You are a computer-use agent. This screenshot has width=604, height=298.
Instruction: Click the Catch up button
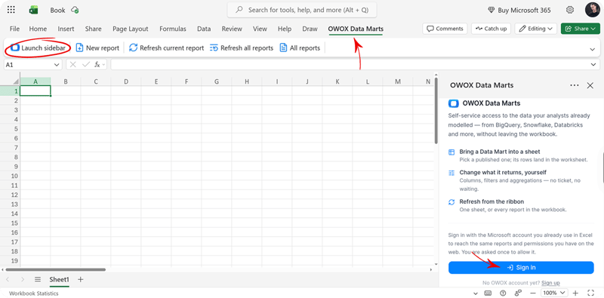(491, 29)
